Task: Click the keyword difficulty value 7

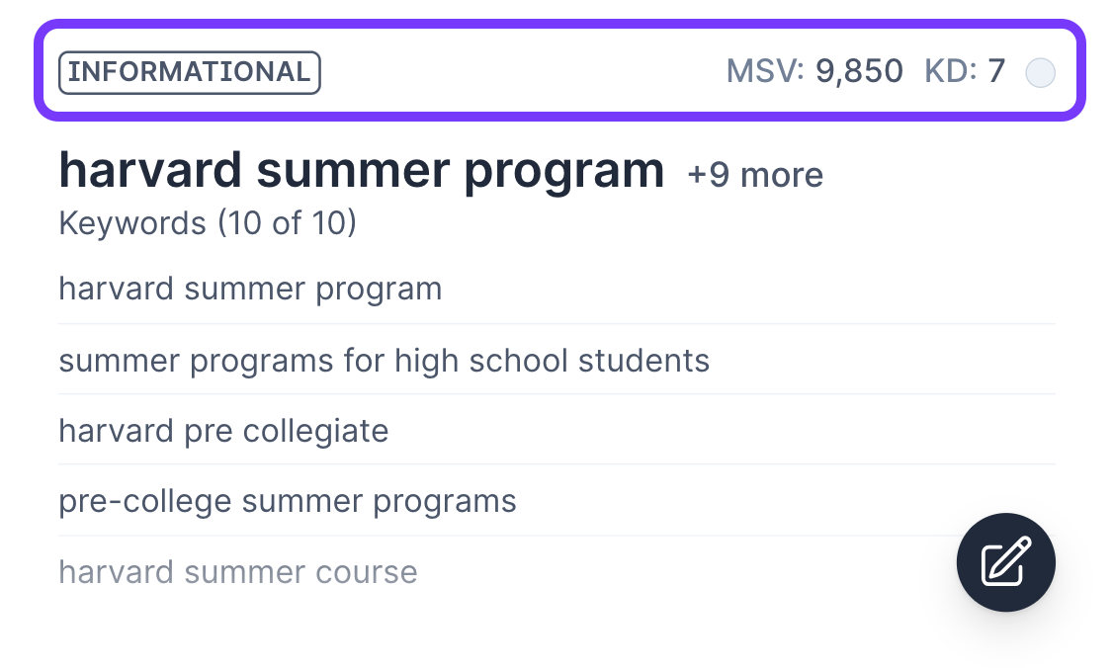Action: tap(996, 72)
